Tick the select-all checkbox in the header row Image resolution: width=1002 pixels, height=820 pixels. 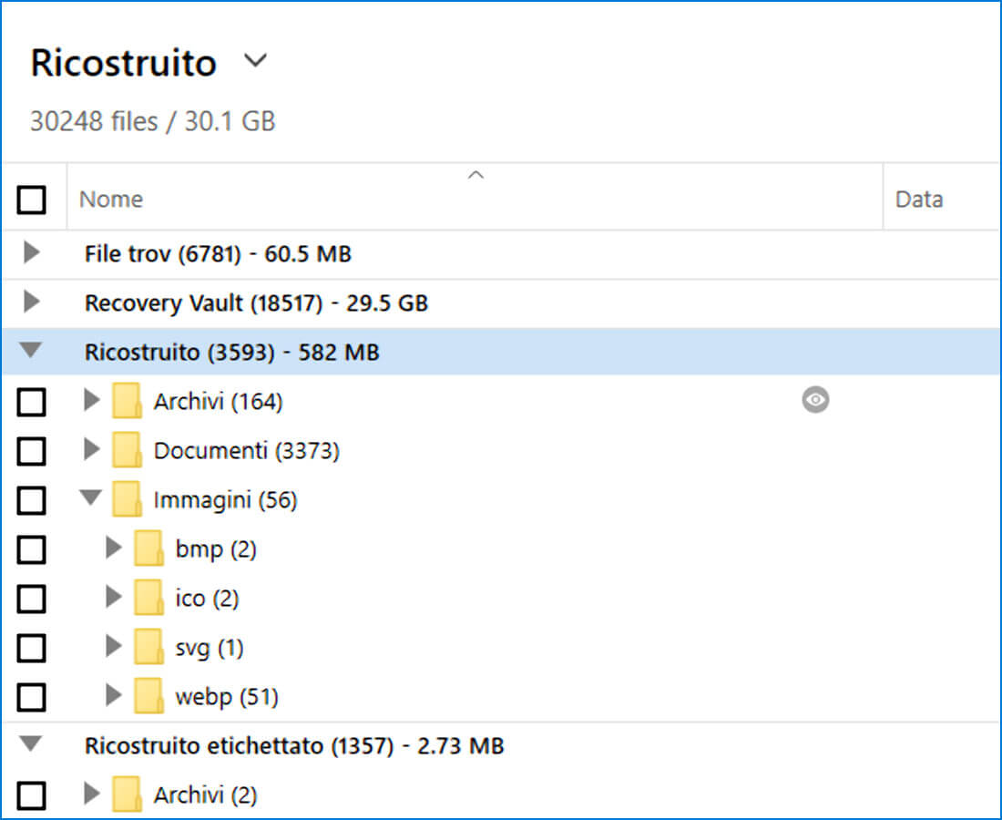tap(34, 199)
